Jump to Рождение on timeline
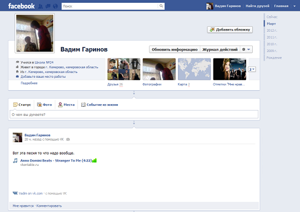 click(x=274, y=57)
